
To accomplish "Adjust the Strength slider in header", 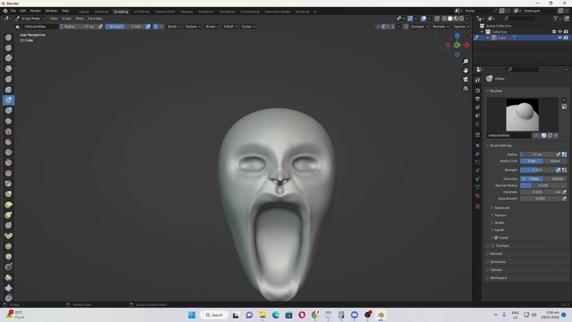I will click(x=125, y=26).
